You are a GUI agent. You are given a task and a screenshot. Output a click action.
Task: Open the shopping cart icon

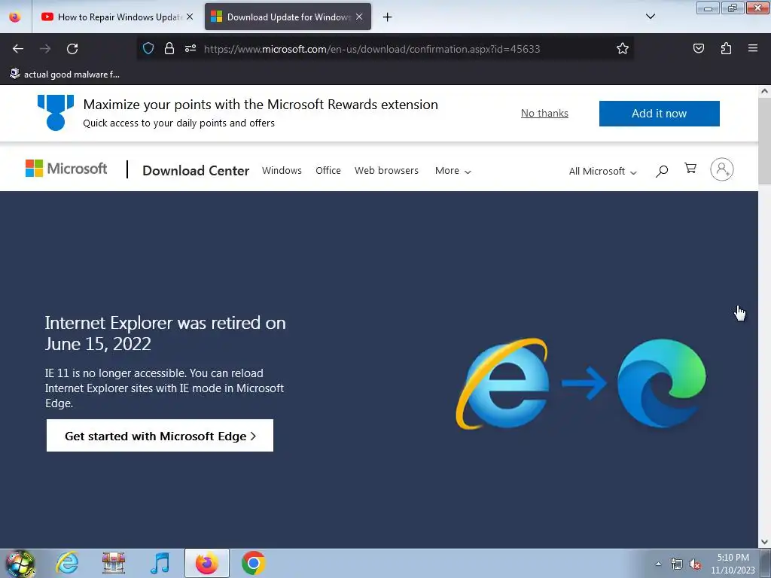pyautogui.click(x=690, y=169)
